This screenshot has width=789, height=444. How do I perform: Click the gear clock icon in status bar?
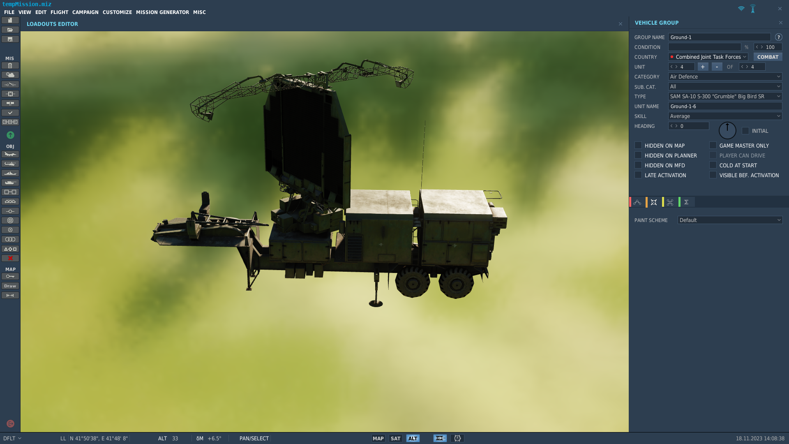[457, 438]
